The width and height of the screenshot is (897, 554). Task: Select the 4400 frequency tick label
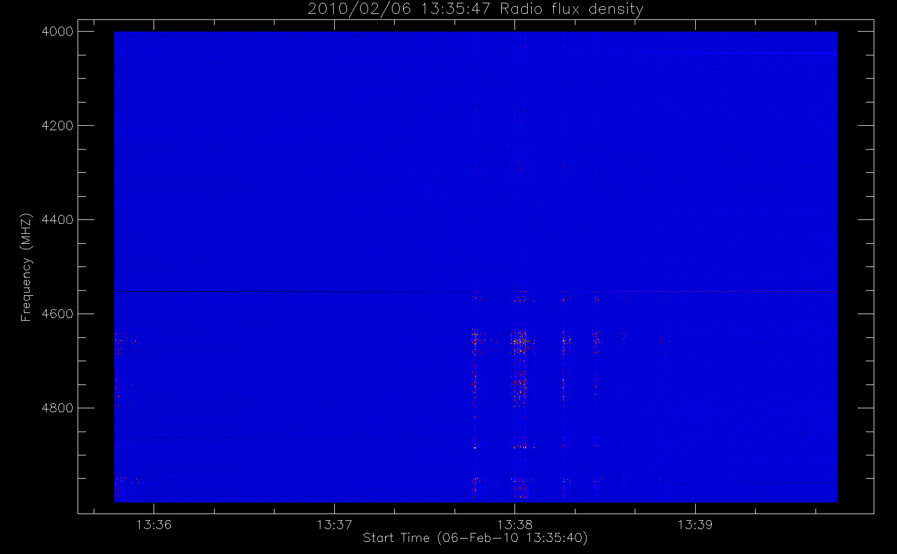[x=58, y=220]
